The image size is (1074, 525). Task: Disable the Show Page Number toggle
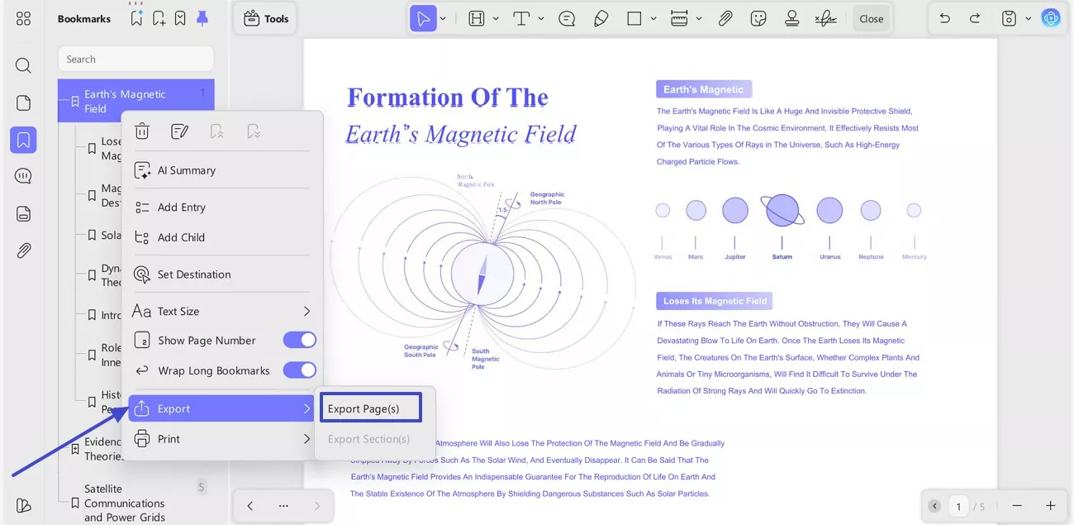pyautogui.click(x=299, y=340)
